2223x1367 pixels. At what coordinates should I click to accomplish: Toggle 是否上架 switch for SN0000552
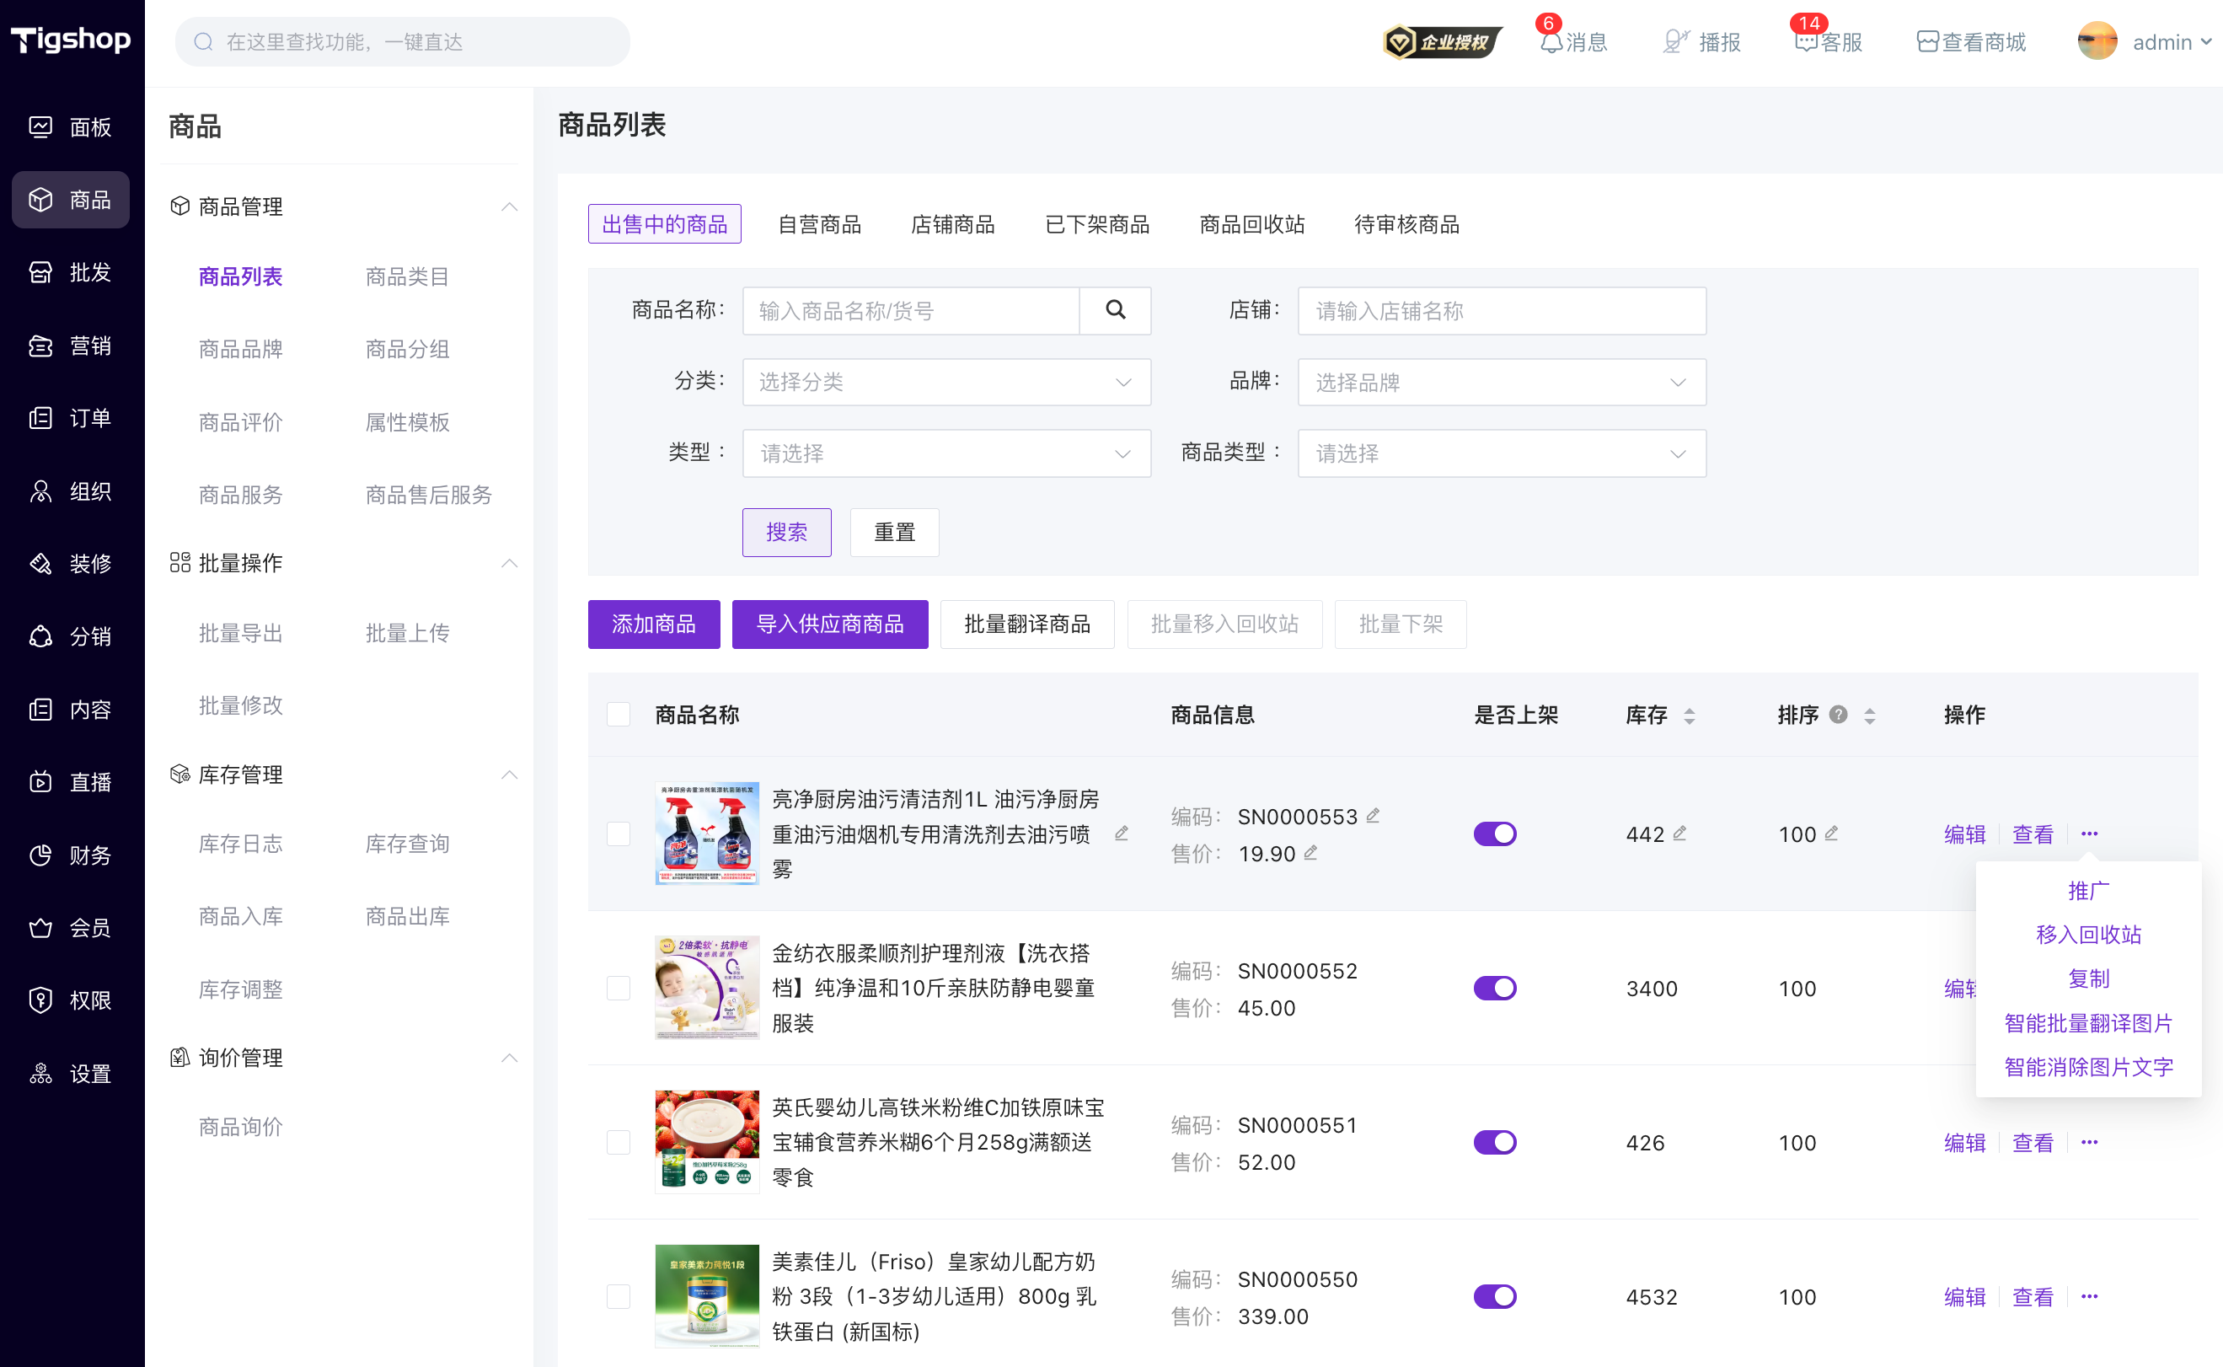[1494, 989]
